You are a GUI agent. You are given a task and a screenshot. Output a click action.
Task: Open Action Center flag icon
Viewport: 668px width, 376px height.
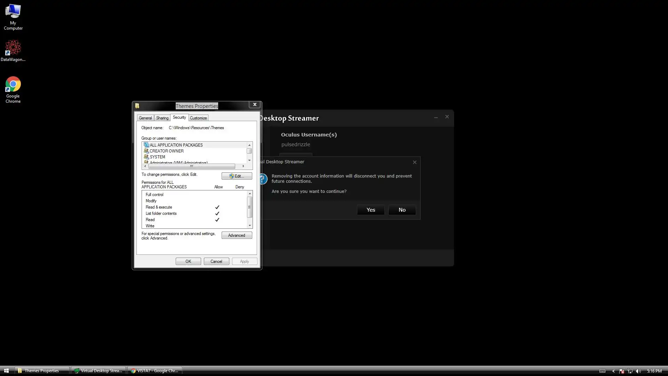pos(622,371)
